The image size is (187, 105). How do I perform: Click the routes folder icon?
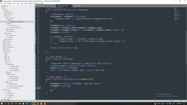5,90
